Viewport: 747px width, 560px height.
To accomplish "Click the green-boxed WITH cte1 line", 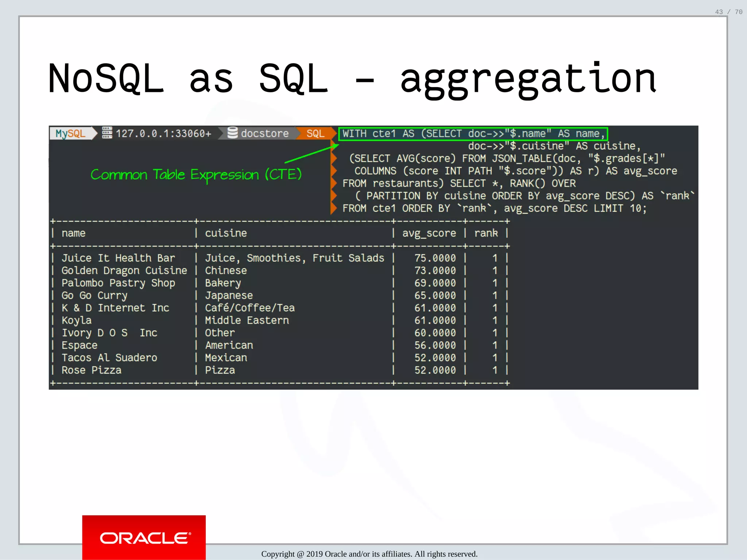I will (x=473, y=134).
